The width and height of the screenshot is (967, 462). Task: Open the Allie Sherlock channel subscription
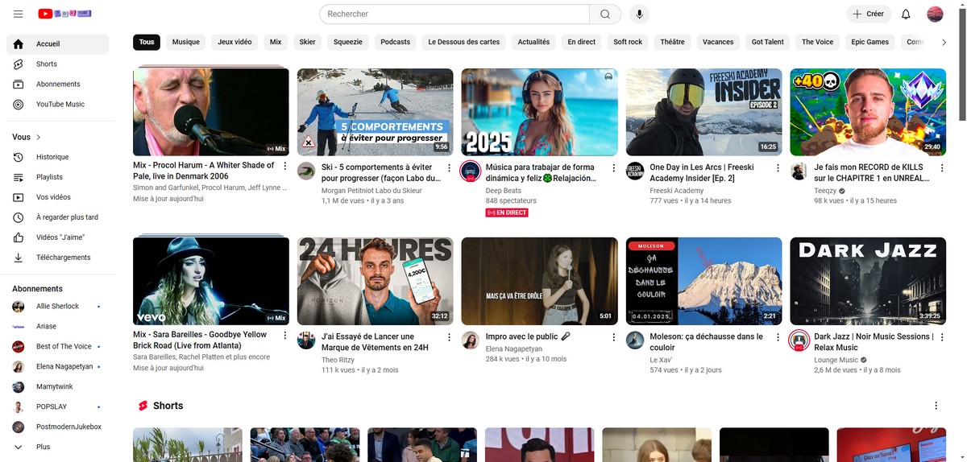56,307
